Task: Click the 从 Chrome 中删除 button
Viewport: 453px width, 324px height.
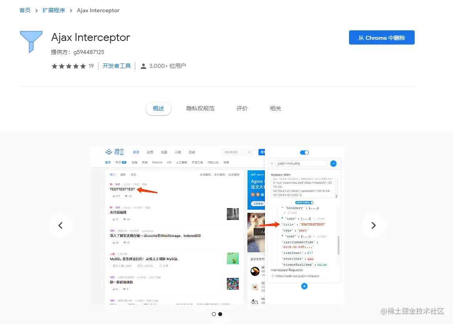Action: (x=381, y=38)
